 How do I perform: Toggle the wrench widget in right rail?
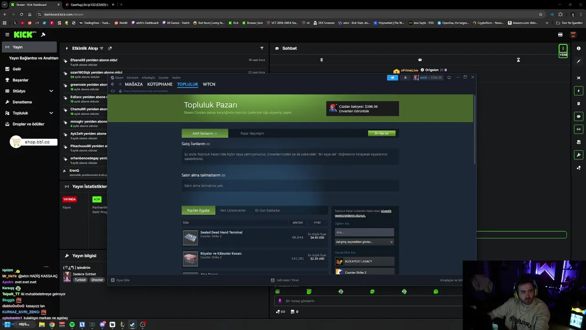click(579, 155)
